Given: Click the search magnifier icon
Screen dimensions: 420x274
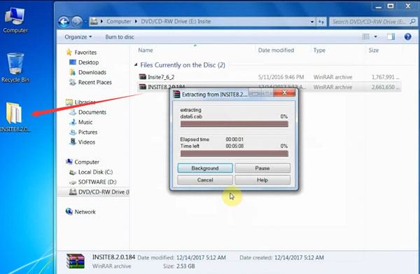Looking at the screenshot, I should coord(413,22).
